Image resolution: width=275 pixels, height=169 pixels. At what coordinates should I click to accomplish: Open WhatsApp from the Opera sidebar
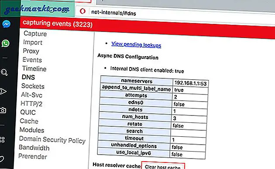tap(6, 43)
